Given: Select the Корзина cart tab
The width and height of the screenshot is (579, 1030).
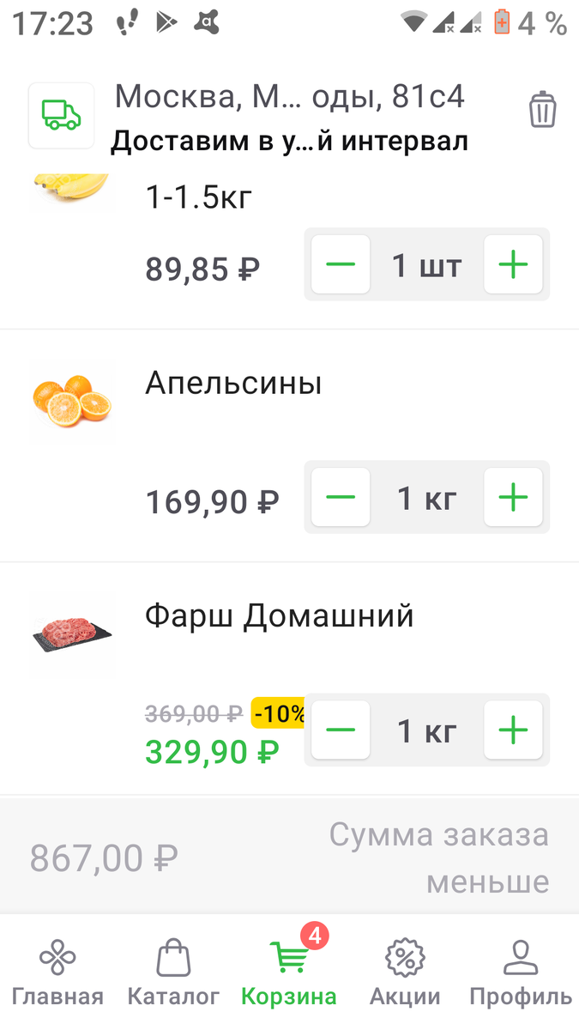Looking at the screenshot, I should pos(289,972).
